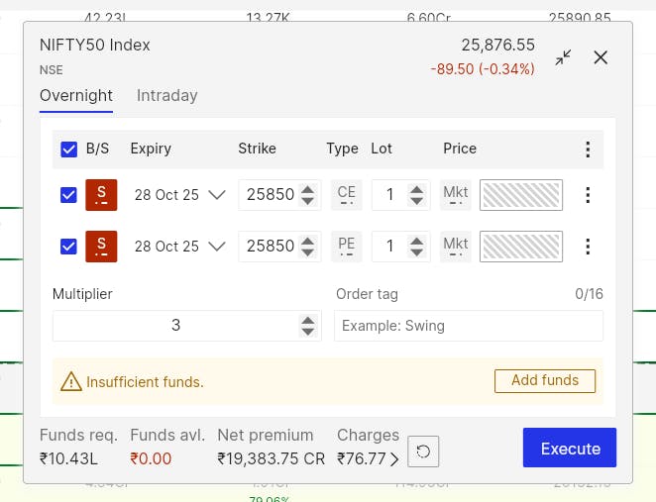Expand the charges breakdown arrow
The width and height of the screenshot is (656, 502).
tap(394, 458)
